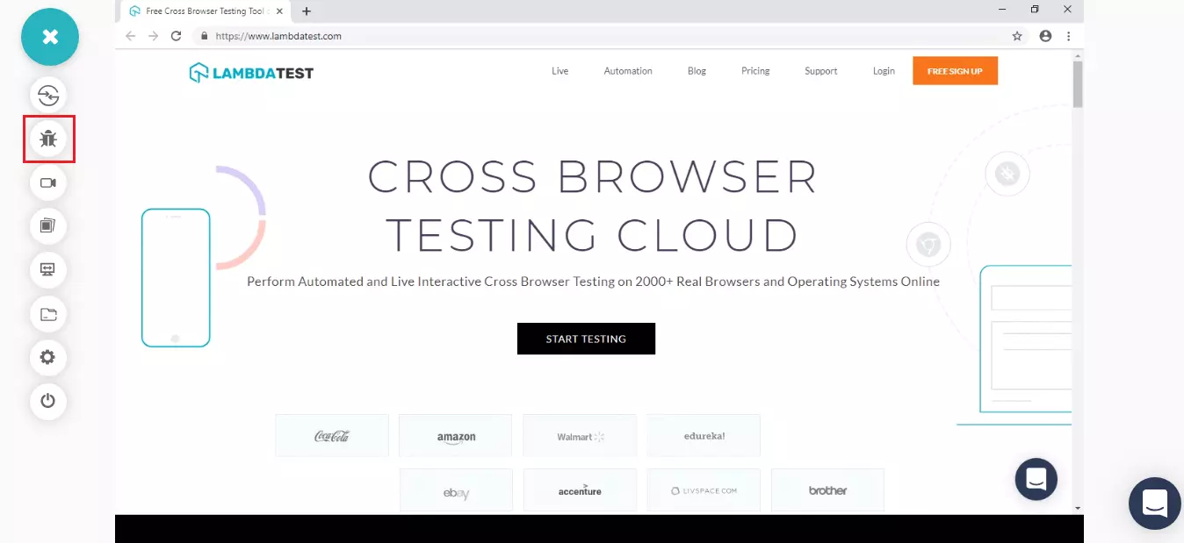The image size is (1184, 543).
Task: Open the display resolution settings icon
Action: click(x=48, y=269)
